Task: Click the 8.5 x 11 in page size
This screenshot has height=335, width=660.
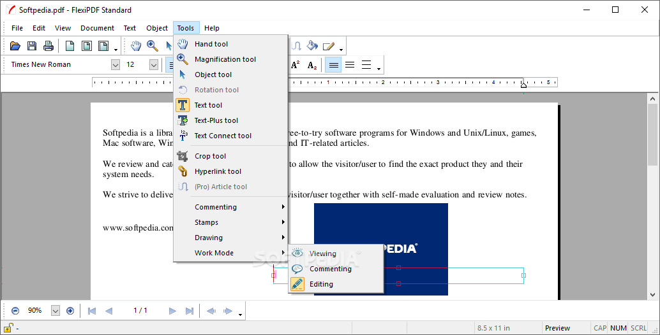Action: pos(493,328)
